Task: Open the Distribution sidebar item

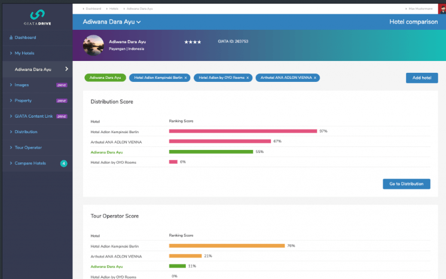Action: pos(26,131)
